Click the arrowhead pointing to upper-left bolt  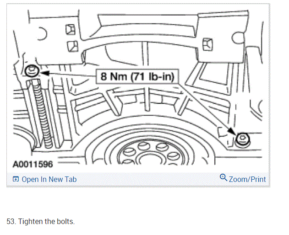point(45,73)
